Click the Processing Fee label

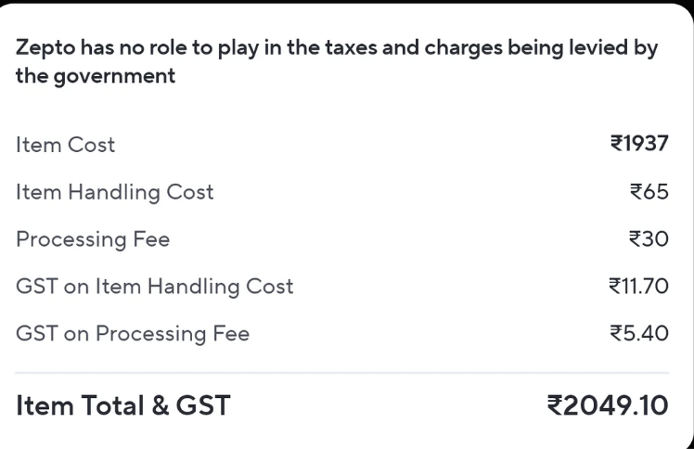pyautogui.click(x=93, y=239)
